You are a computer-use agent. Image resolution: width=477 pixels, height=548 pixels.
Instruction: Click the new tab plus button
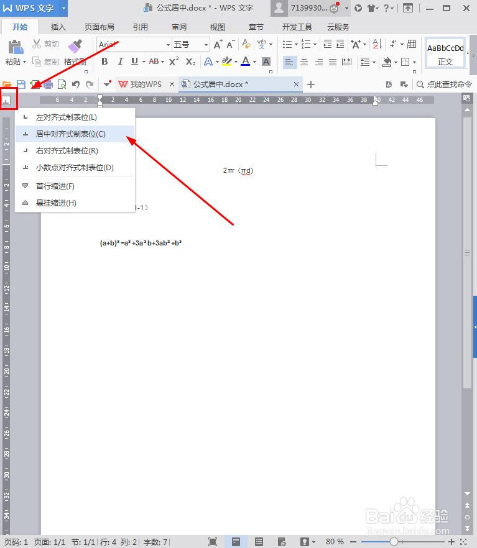[310, 84]
